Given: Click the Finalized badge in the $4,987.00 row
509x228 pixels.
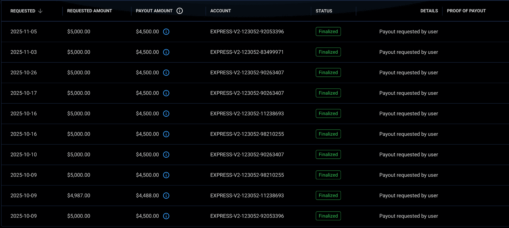Looking at the screenshot, I should [x=328, y=195].
